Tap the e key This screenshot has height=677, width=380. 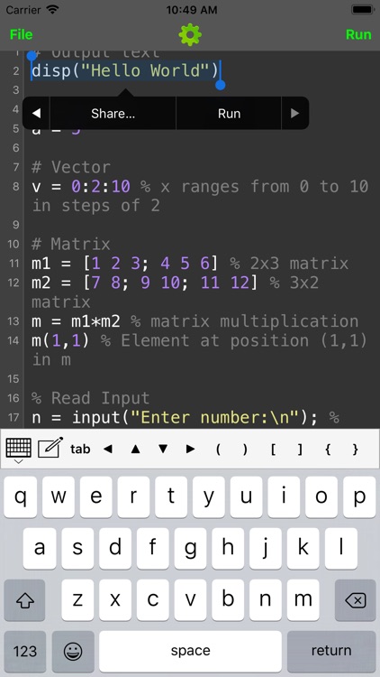[96, 497]
